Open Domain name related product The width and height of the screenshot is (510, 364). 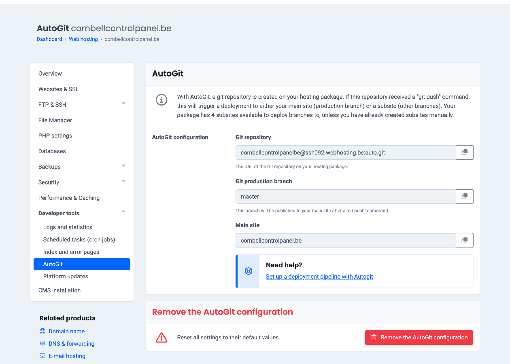(x=67, y=331)
